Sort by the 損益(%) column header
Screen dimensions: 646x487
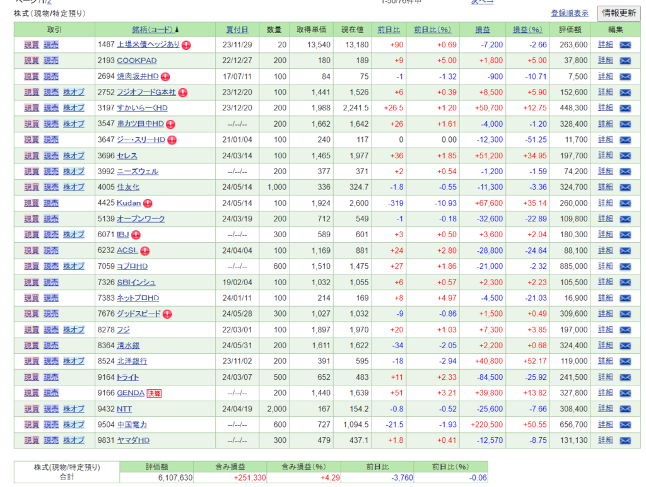[527, 30]
